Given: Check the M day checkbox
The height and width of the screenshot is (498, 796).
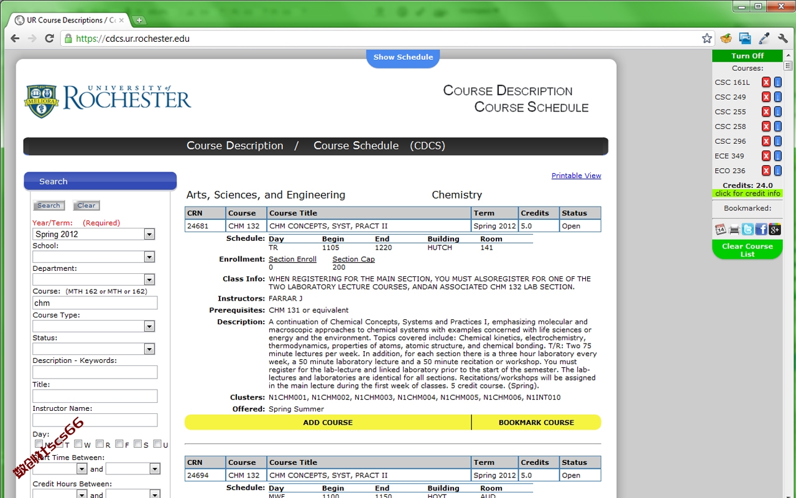Looking at the screenshot, I should pos(39,444).
